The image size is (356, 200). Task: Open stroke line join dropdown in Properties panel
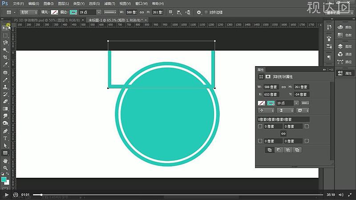(x=303, y=110)
